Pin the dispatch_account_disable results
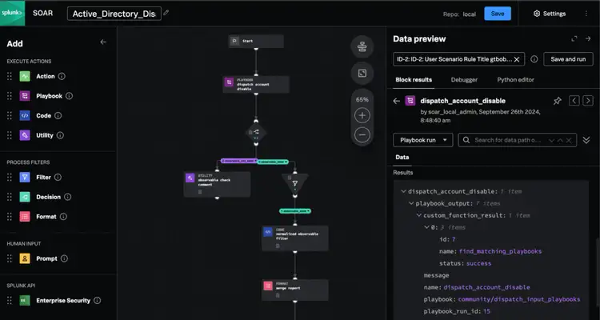This screenshot has width=600, height=320. pos(558,101)
